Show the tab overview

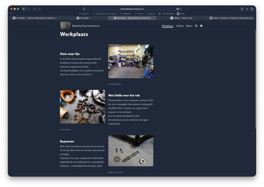[x=252, y=9]
